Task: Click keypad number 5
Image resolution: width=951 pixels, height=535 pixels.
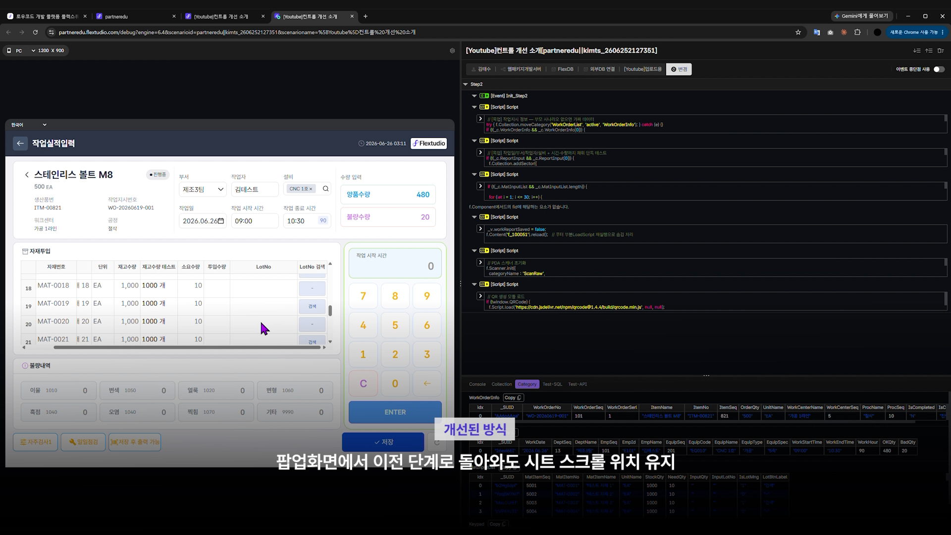Action: coord(395,325)
